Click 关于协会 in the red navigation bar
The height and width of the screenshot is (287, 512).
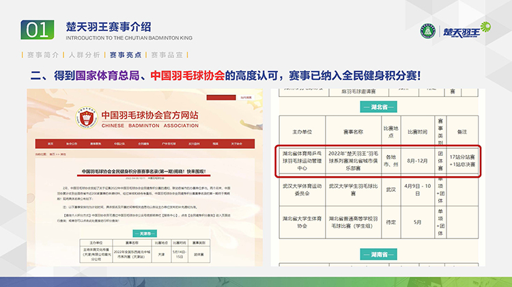click(237, 143)
